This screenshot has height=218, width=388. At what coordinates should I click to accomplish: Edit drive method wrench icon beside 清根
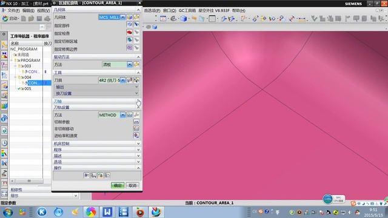[x=136, y=65]
